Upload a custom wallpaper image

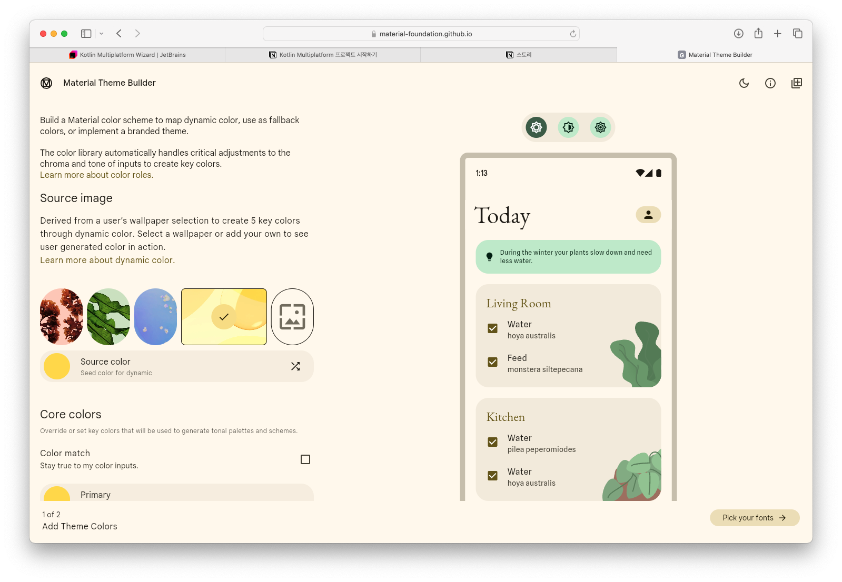[x=292, y=317]
